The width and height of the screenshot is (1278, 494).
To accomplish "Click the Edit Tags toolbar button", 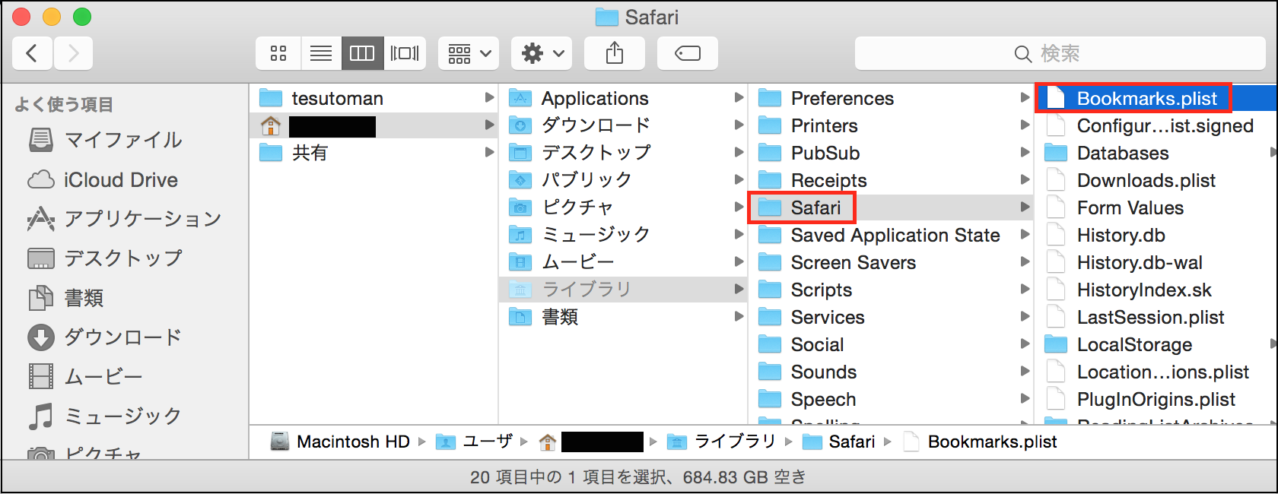I will coord(688,53).
